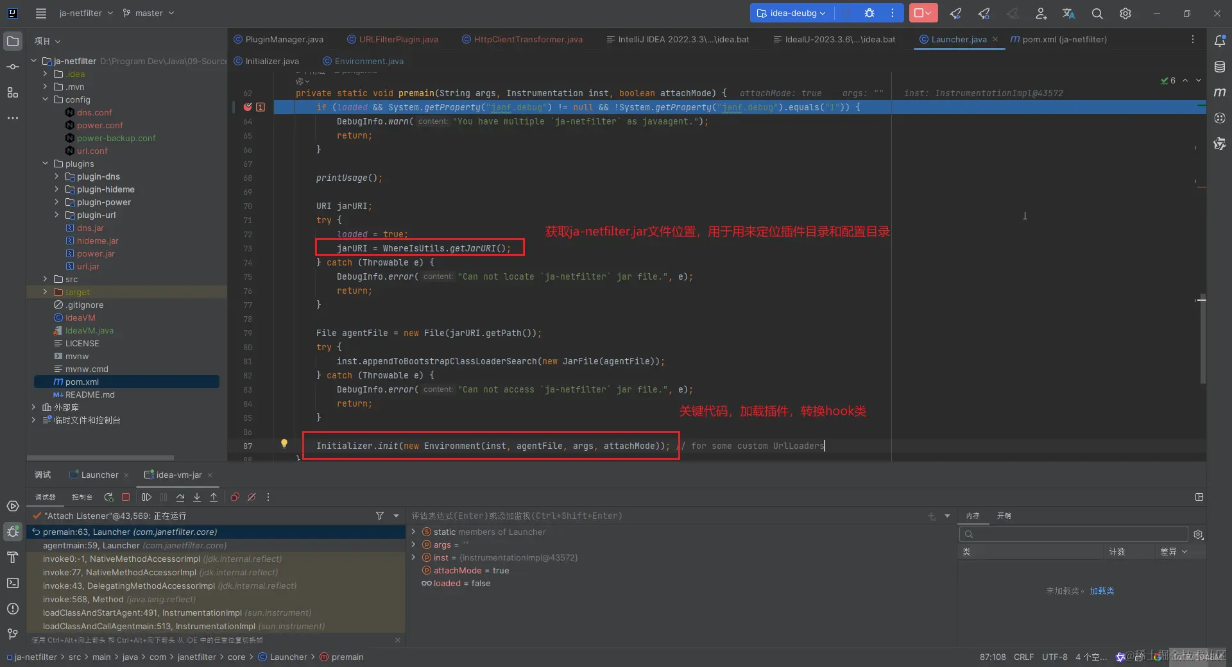Viewport: 1232px width, 667px height.
Task: Open the thread selector dropdown arrow
Action: (x=396, y=516)
